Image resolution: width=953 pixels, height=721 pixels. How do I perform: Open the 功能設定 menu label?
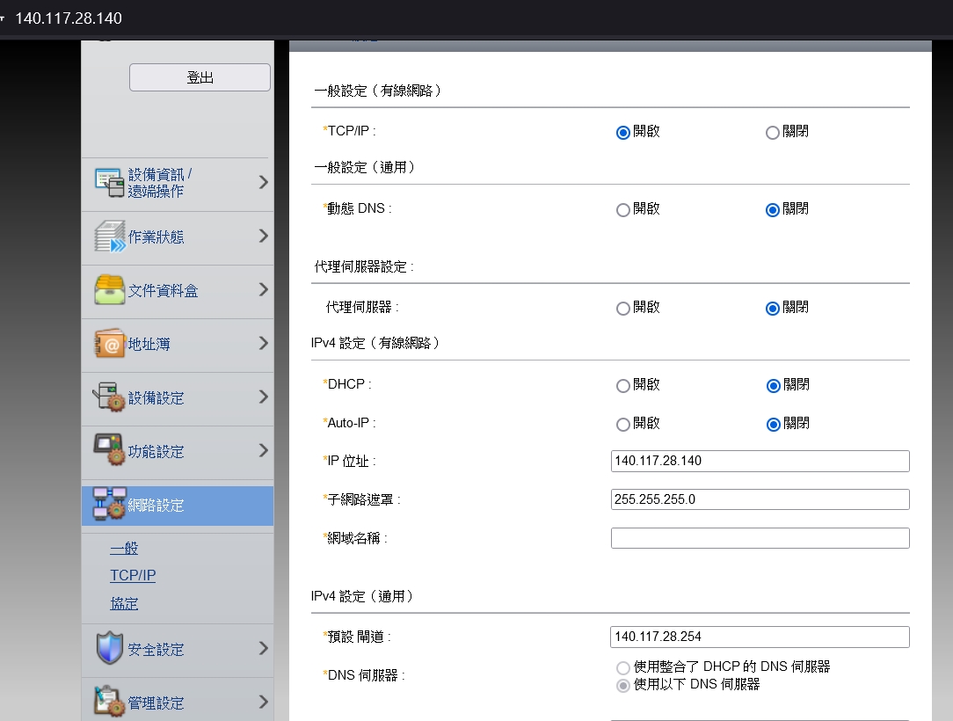click(x=156, y=451)
